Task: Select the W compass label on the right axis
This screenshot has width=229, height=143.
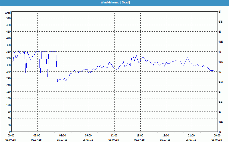Action: [x=220, y=72]
